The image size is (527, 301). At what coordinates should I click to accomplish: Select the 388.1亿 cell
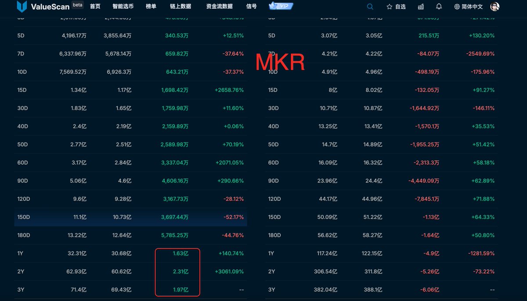(x=372, y=290)
